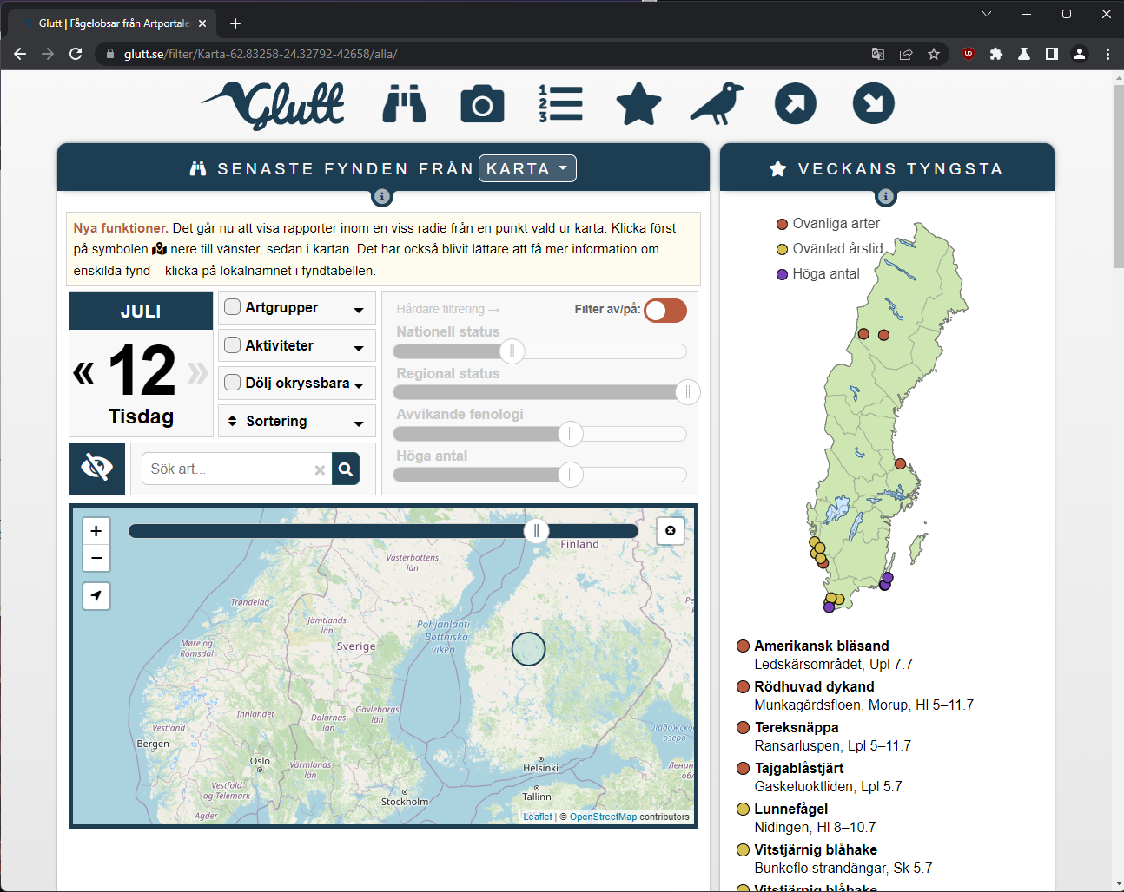Toggle the Filter av/på switch

[x=665, y=310]
